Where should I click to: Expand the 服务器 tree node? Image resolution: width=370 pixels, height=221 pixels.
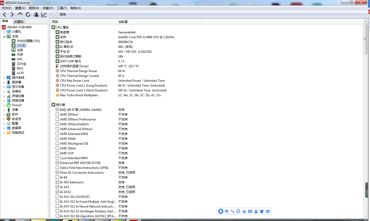[x=4, y=82]
